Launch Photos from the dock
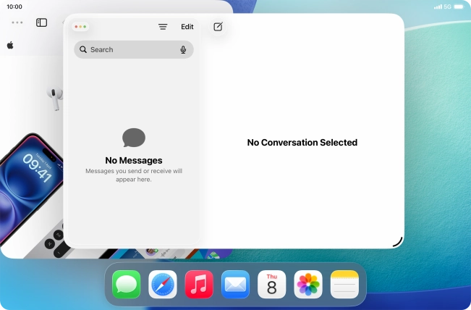This screenshot has width=471, height=310. (308, 284)
